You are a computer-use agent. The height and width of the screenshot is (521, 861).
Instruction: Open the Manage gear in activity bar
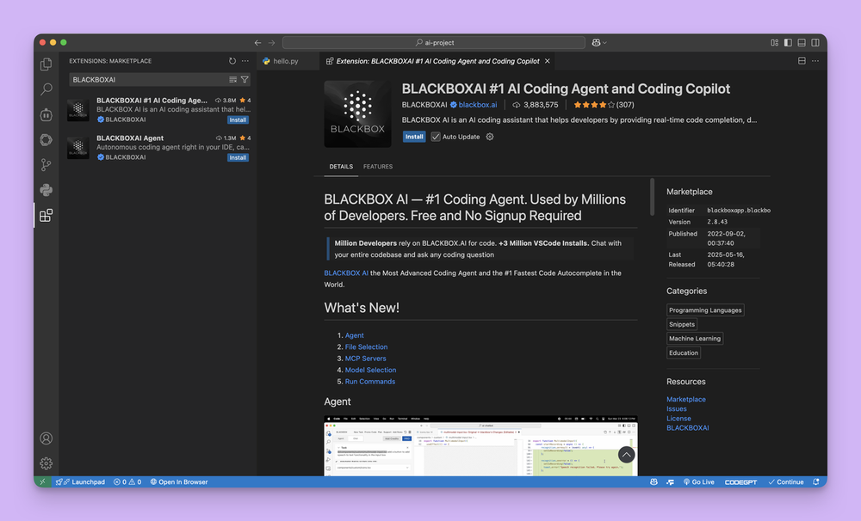click(46, 463)
